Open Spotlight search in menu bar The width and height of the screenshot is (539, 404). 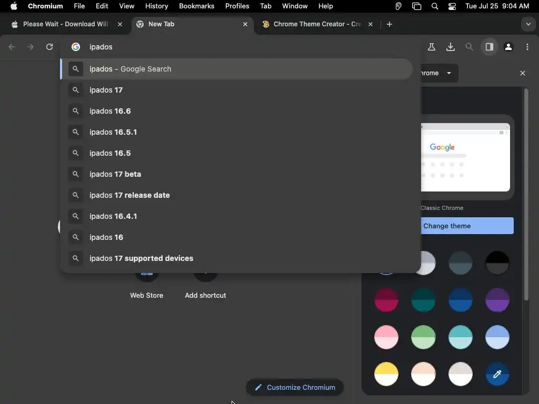point(434,6)
